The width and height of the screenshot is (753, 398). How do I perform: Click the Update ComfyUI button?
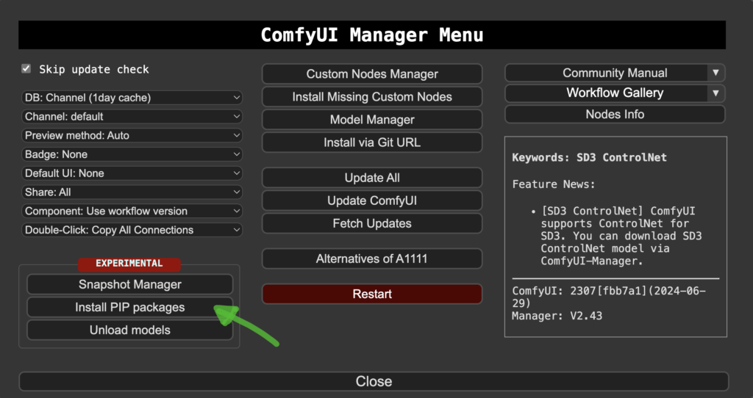372,200
